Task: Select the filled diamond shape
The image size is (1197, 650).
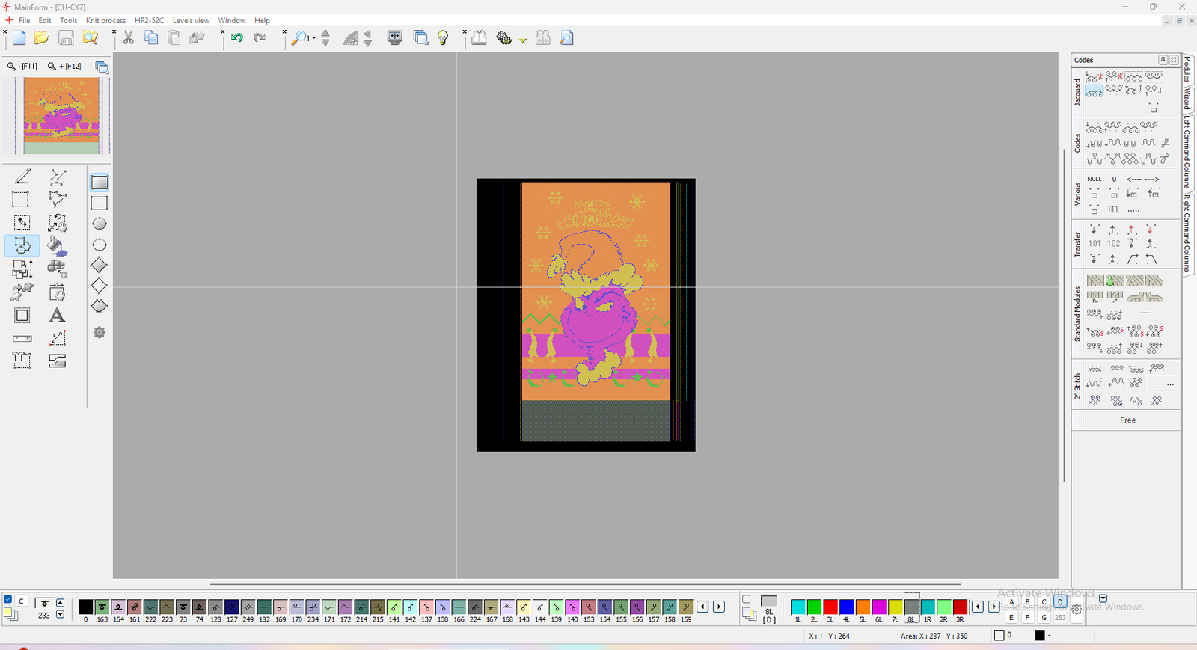Action: (99, 266)
